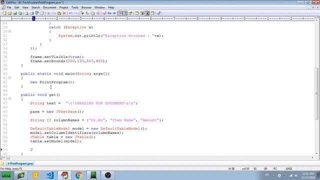The image size is (320, 180).
Task: Collapse the main method fold at line 41
Action: tap(9, 78)
